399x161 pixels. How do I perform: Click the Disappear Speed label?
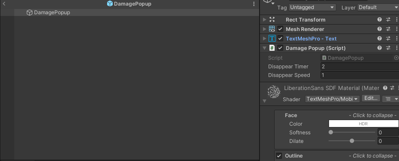click(289, 75)
